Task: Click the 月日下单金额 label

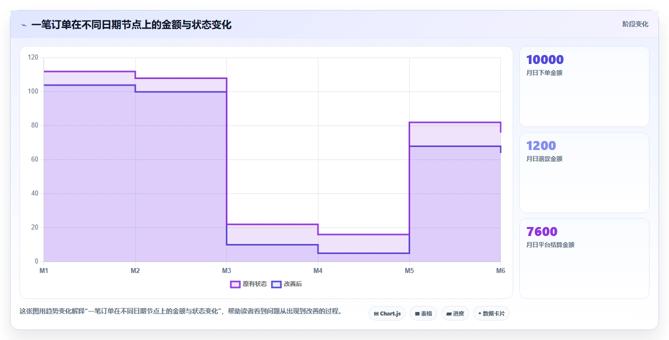Action: [x=544, y=73]
